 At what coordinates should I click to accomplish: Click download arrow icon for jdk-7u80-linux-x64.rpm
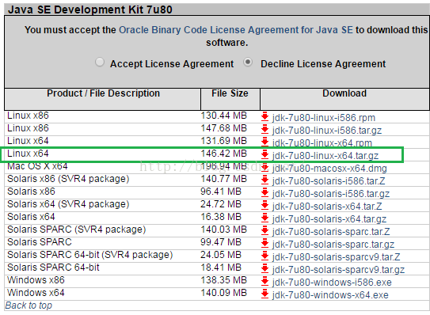pyautogui.click(x=264, y=142)
